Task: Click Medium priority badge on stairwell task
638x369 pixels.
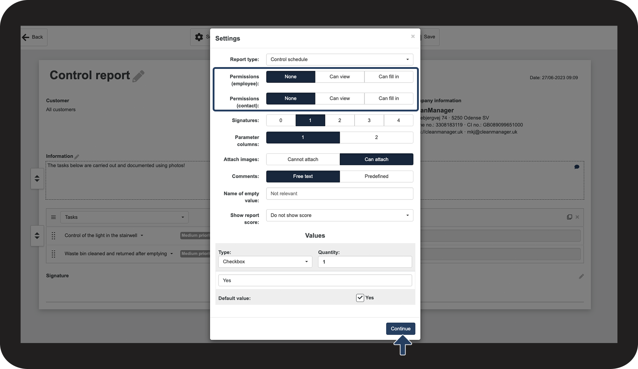Action: coord(195,236)
